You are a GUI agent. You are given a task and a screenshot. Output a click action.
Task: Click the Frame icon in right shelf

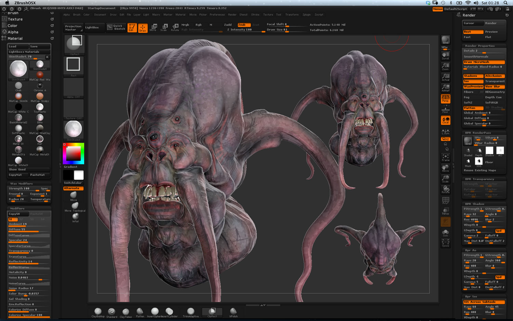click(445, 157)
